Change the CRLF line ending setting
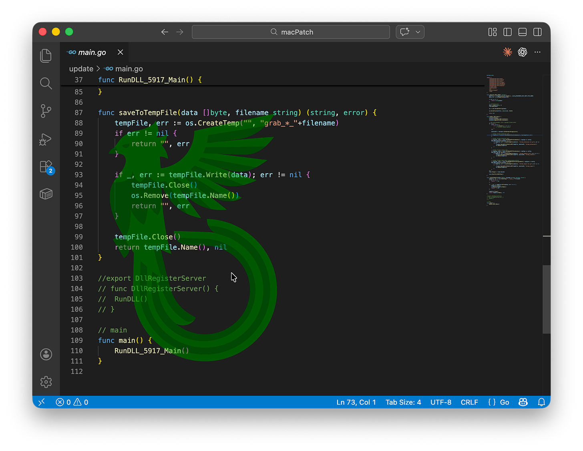 click(x=469, y=402)
